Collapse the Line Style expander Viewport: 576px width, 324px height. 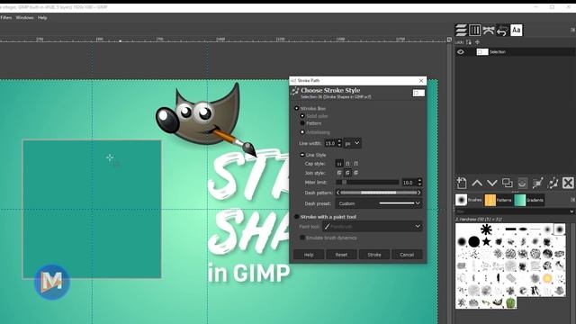302,155
